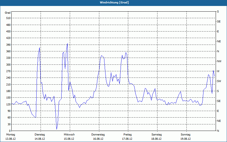Select the date 13.08.12
The height and width of the screenshot is (142, 227).
pyautogui.click(x=10, y=139)
